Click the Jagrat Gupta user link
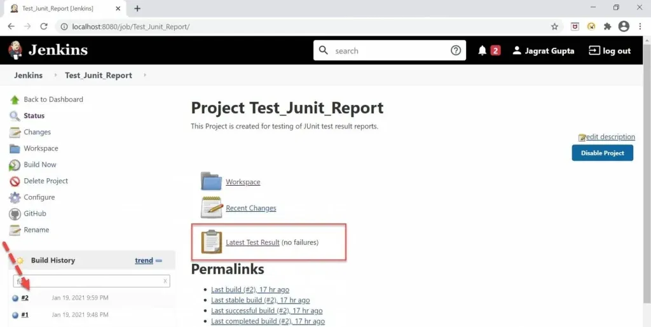The image size is (651, 327). [x=549, y=51]
